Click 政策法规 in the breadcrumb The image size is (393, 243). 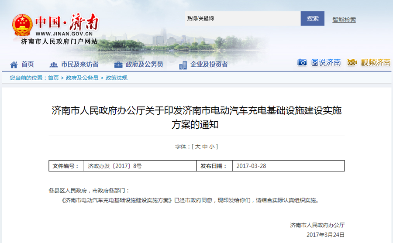point(116,78)
